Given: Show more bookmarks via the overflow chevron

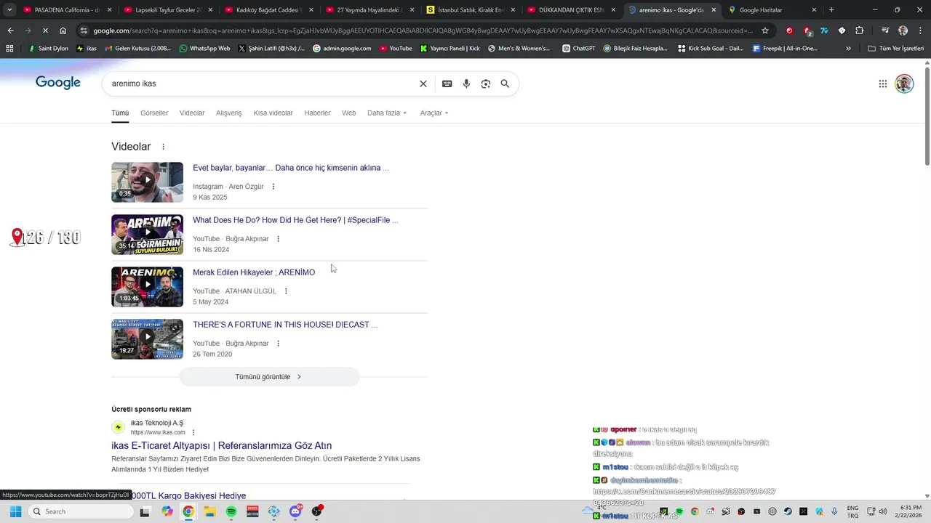Looking at the screenshot, I should tap(848, 48).
